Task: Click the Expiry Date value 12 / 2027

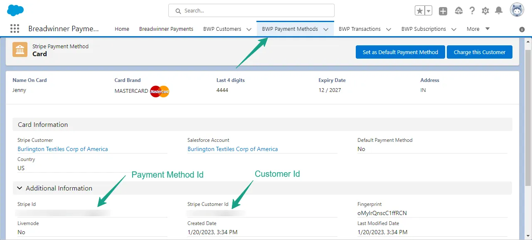Action: point(330,90)
